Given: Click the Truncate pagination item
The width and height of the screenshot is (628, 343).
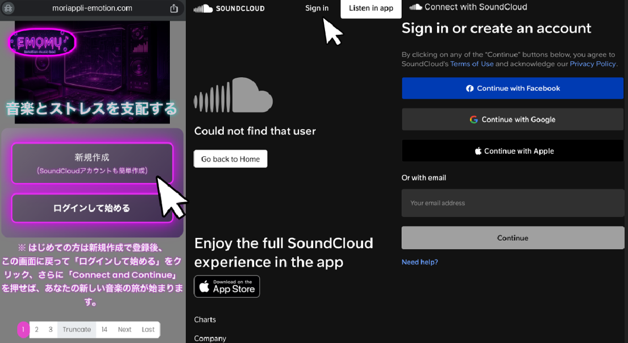Looking at the screenshot, I should [x=77, y=329].
